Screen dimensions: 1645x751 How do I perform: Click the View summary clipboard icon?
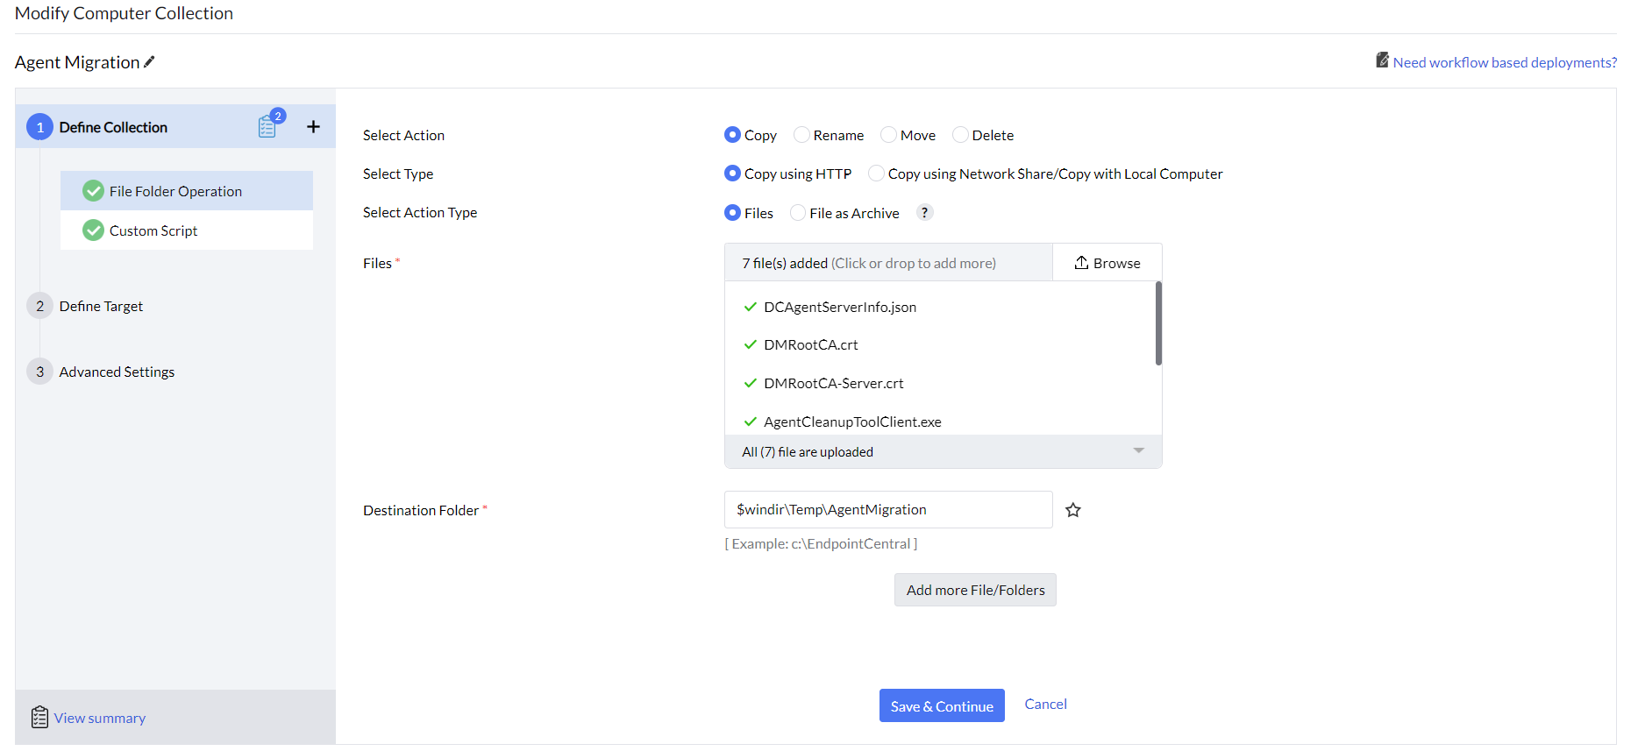(x=39, y=717)
